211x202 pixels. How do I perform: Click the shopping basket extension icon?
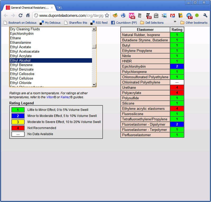115,16
